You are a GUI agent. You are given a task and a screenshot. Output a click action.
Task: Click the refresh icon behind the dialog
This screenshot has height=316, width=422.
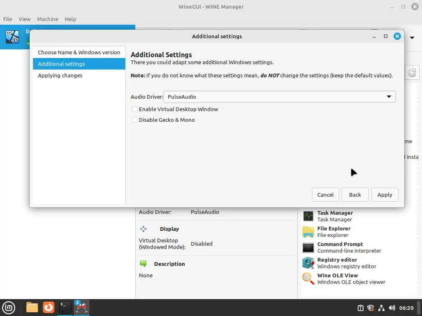click(x=412, y=72)
